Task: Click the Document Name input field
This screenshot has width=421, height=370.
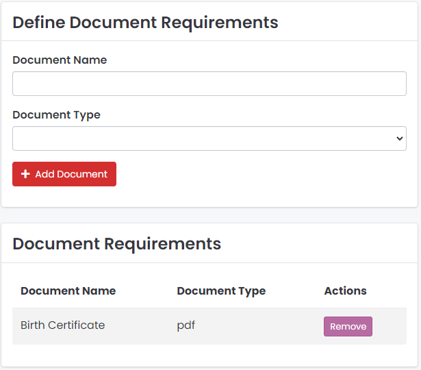Action: coord(209,84)
